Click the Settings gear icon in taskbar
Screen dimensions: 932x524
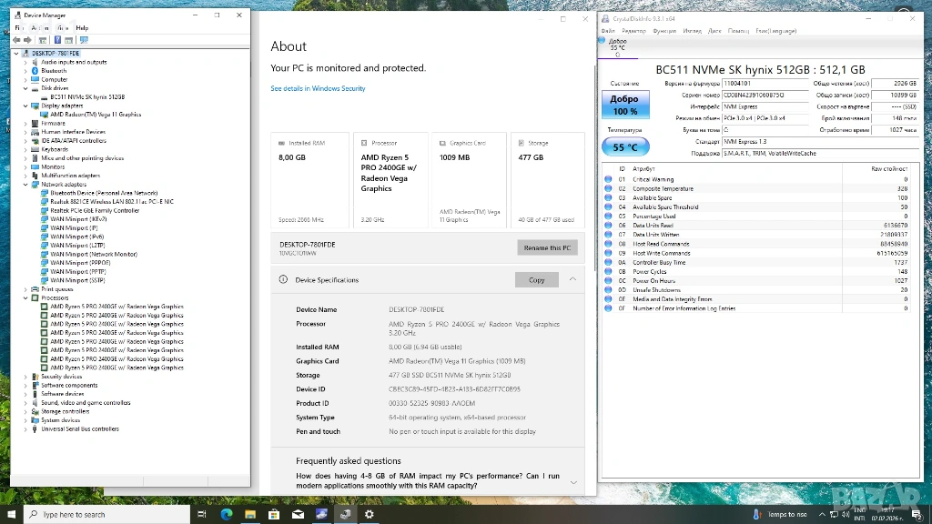(369, 515)
